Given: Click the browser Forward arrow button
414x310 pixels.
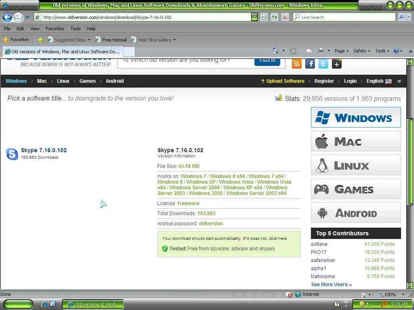Looking at the screenshot, I should point(18,17).
